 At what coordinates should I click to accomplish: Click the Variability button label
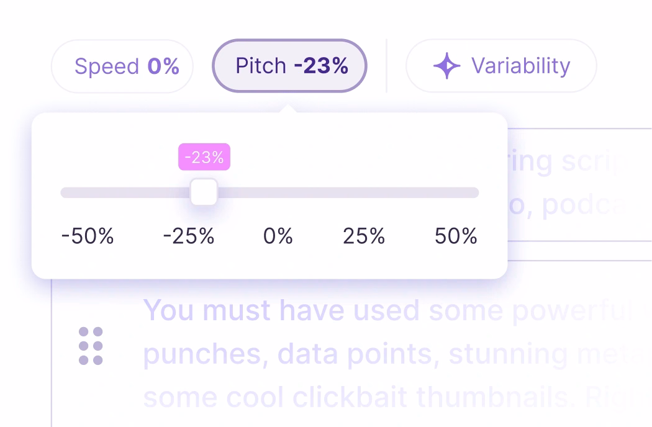pos(520,66)
